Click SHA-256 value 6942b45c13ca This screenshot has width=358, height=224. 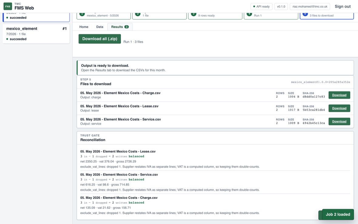click(x=314, y=123)
